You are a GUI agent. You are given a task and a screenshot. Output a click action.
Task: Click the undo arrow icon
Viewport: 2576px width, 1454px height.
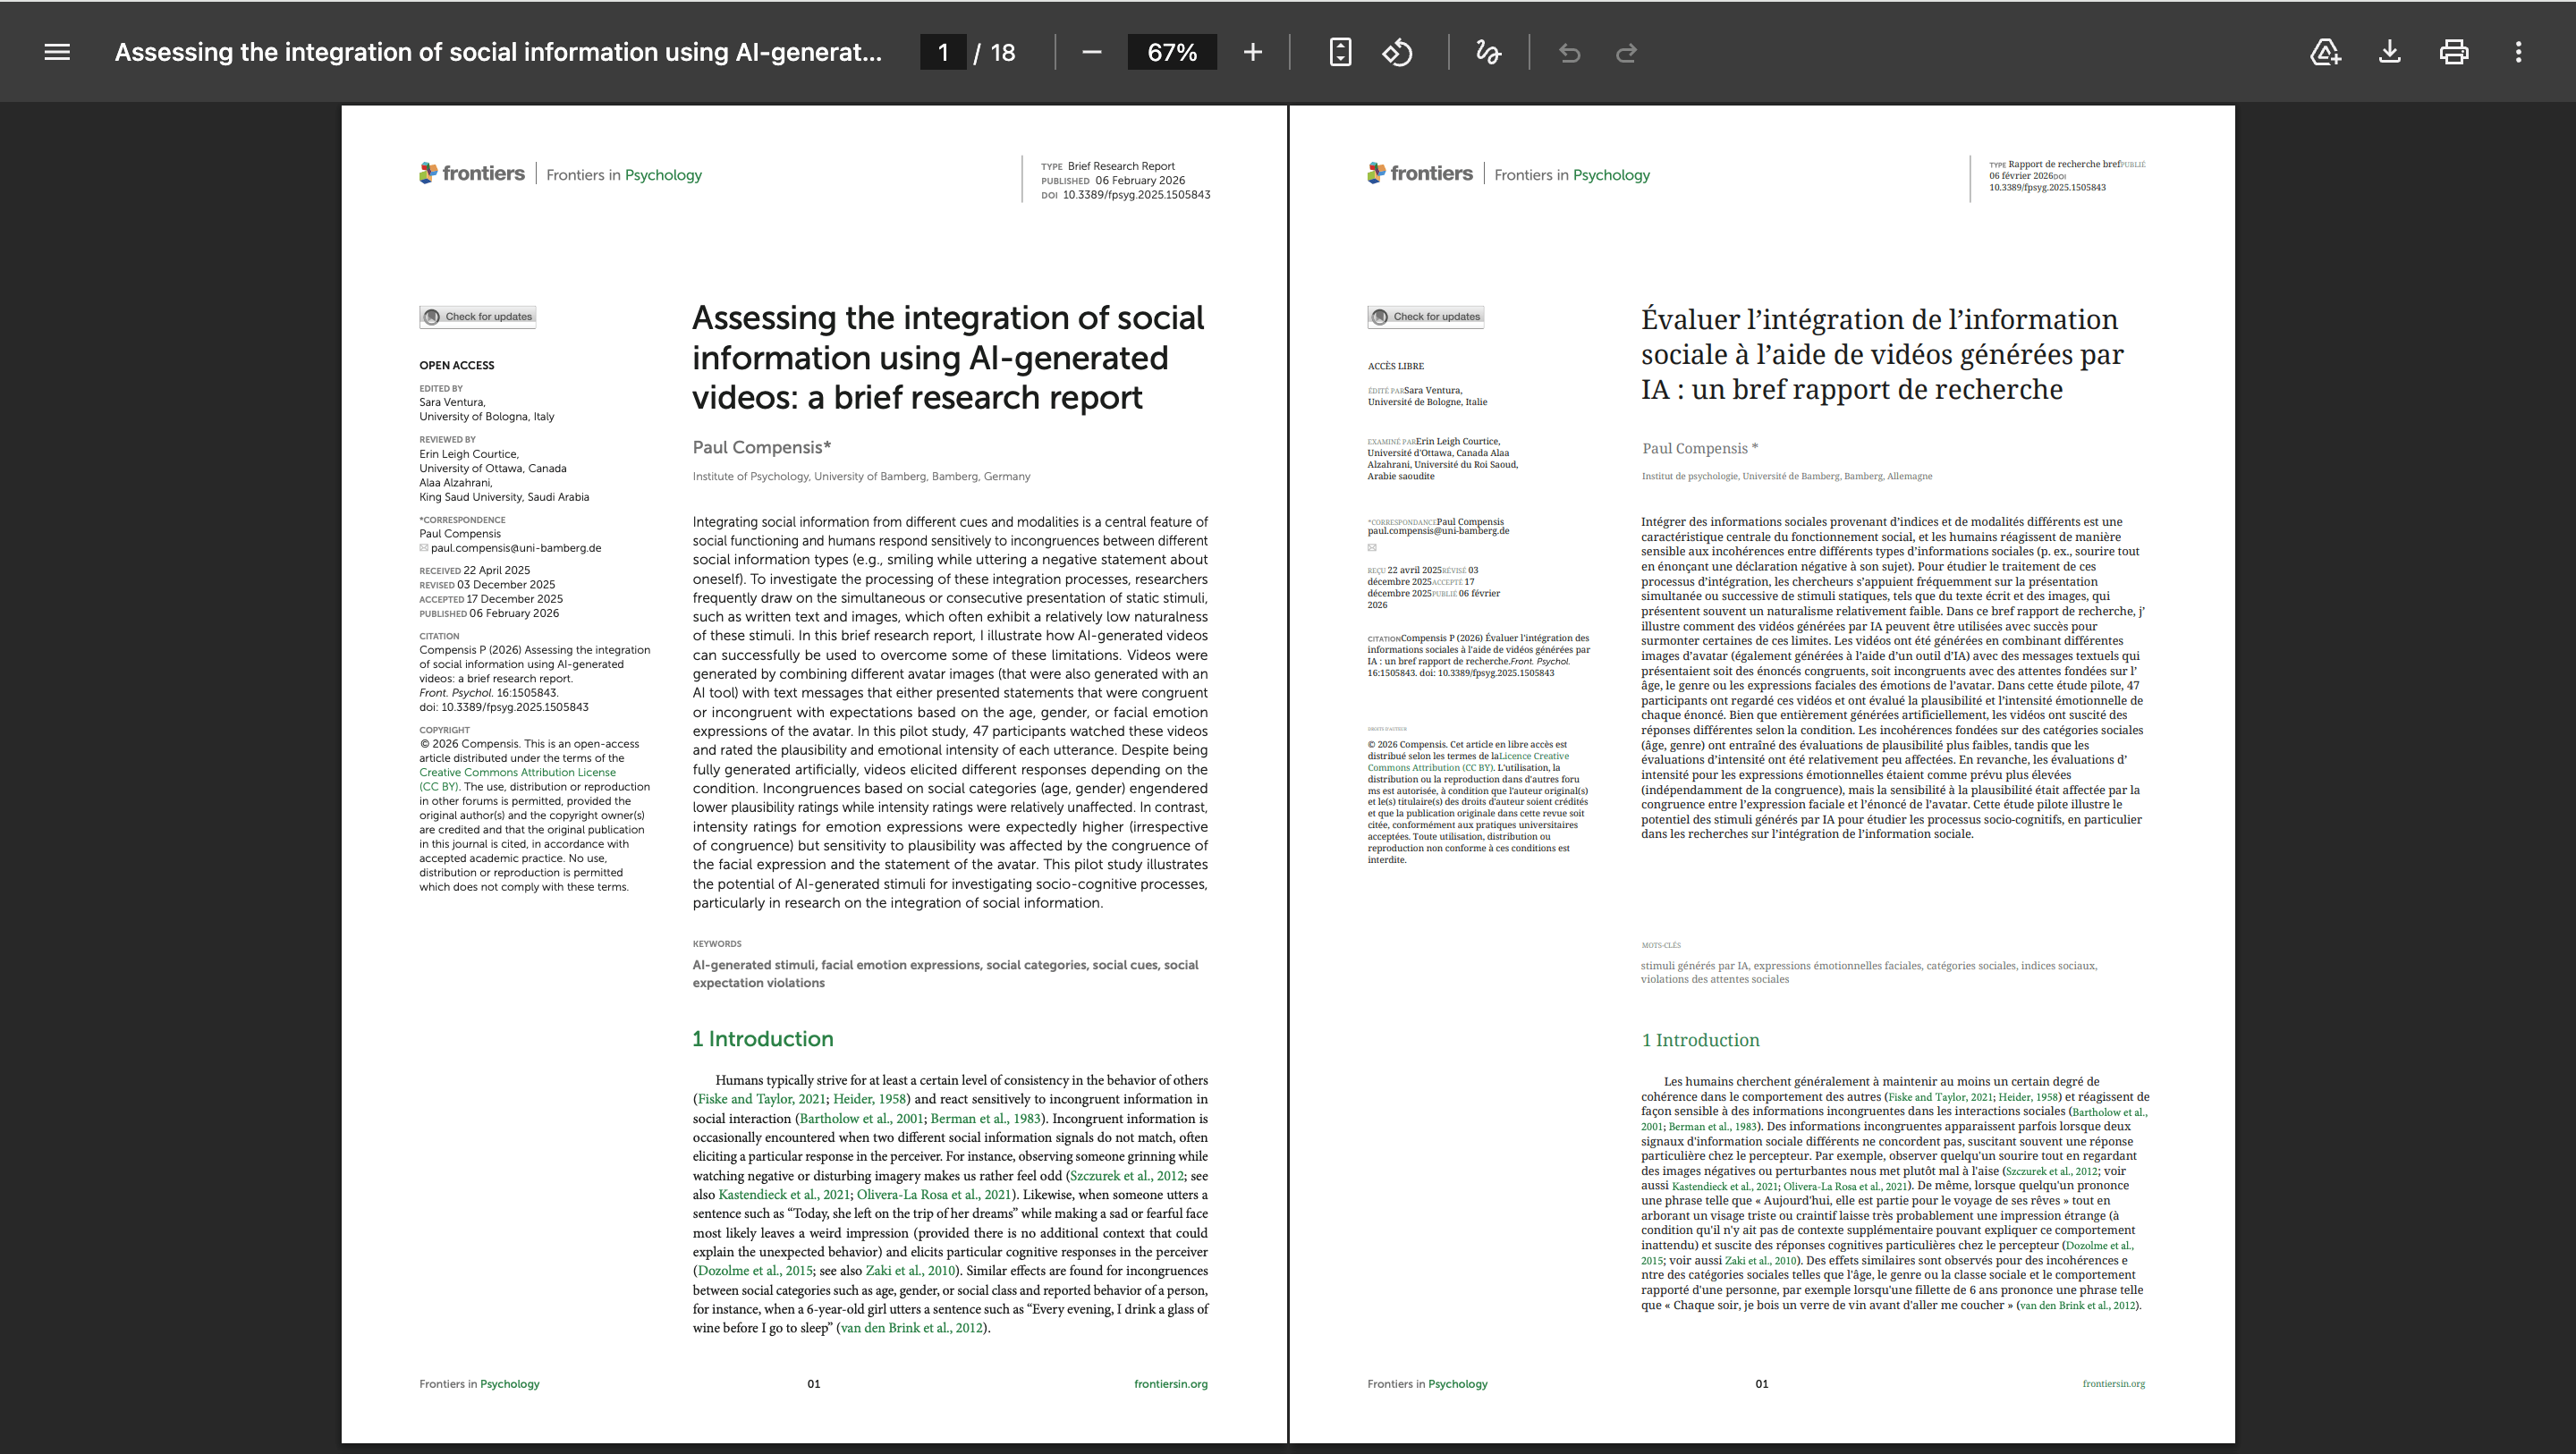pos(1569,52)
